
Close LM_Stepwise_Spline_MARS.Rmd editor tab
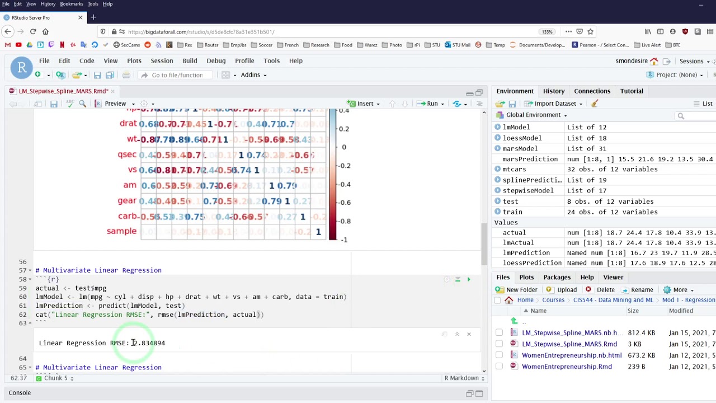[x=112, y=91]
